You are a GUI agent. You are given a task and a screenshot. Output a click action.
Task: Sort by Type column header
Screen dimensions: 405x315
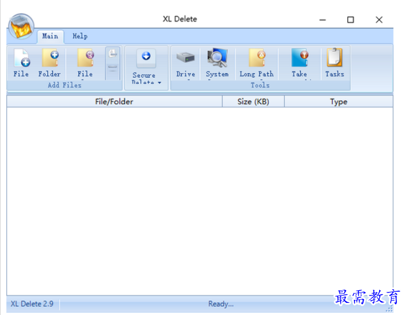(x=339, y=101)
